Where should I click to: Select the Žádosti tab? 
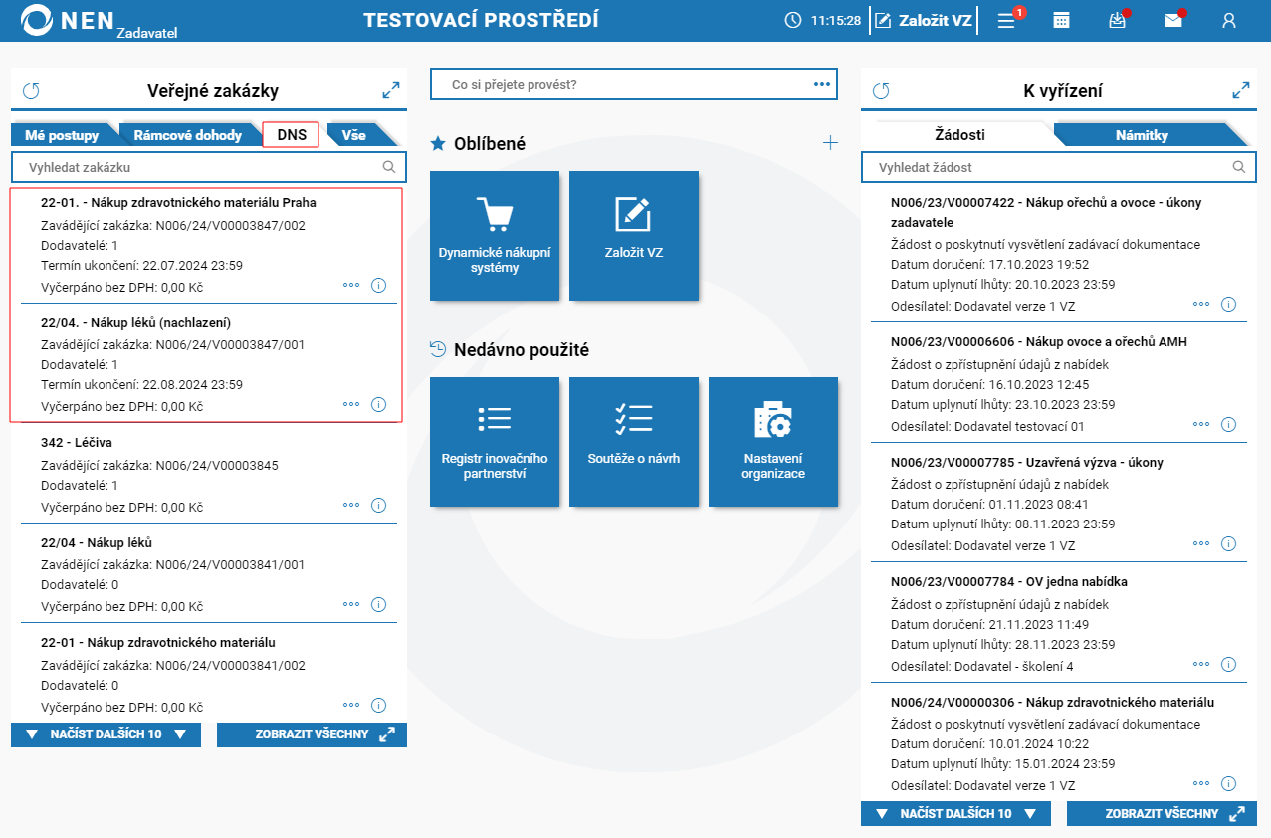tap(960, 134)
